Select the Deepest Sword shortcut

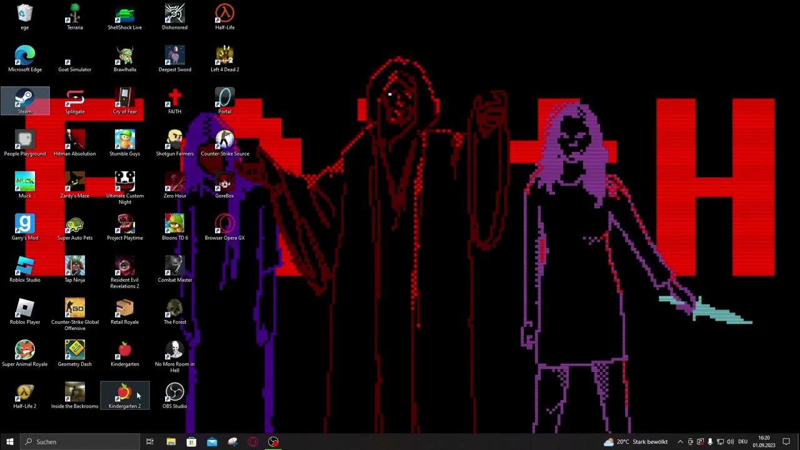click(x=175, y=59)
